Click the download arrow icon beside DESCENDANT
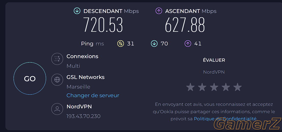 77,11
